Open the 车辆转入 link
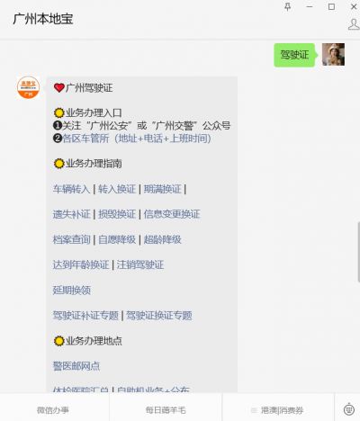 [x=71, y=189]
